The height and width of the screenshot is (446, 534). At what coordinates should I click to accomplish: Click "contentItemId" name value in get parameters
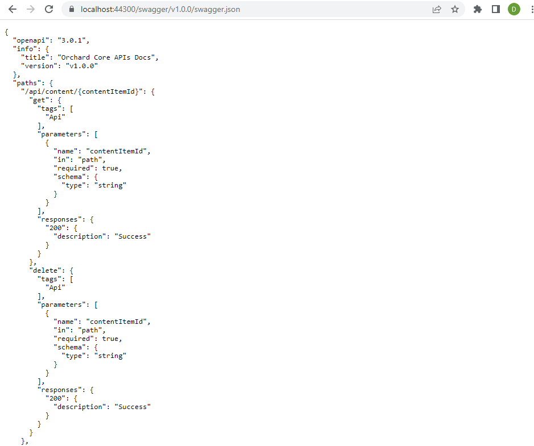[117, 151]
